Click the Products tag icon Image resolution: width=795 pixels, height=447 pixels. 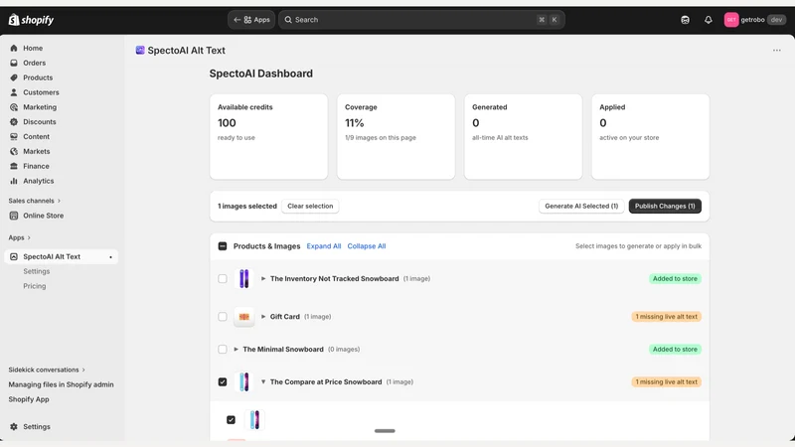[x=14, y=77]
